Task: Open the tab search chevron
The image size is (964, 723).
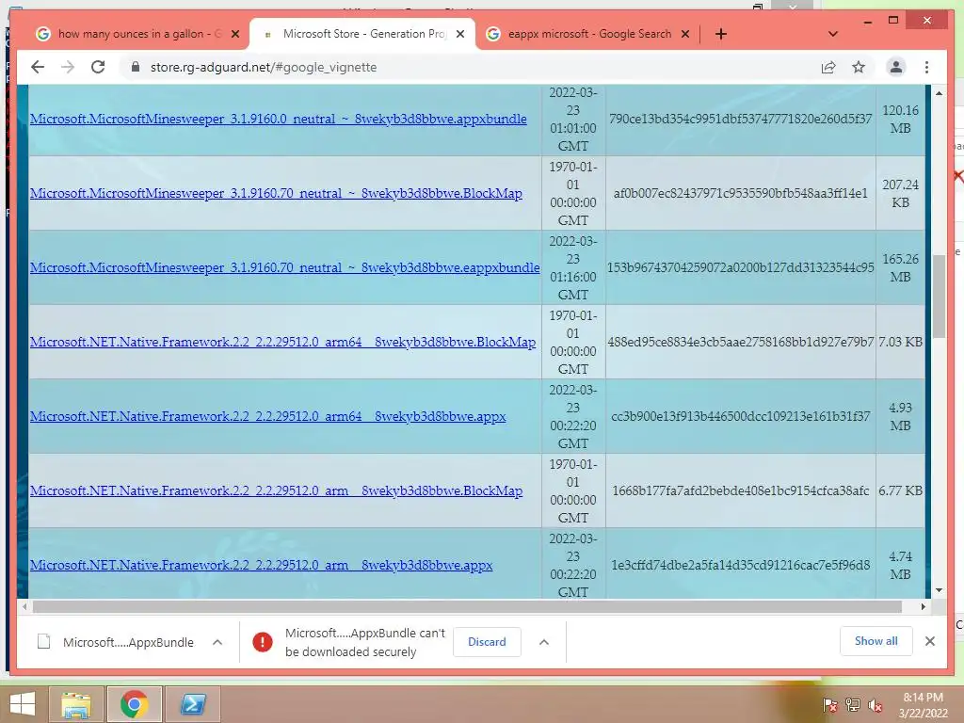Action: (833, 34)
